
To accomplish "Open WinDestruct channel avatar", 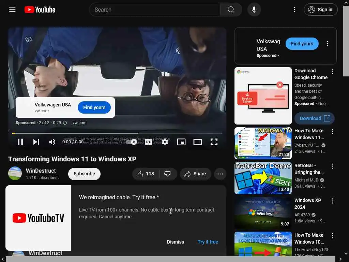I will (15, 173).
